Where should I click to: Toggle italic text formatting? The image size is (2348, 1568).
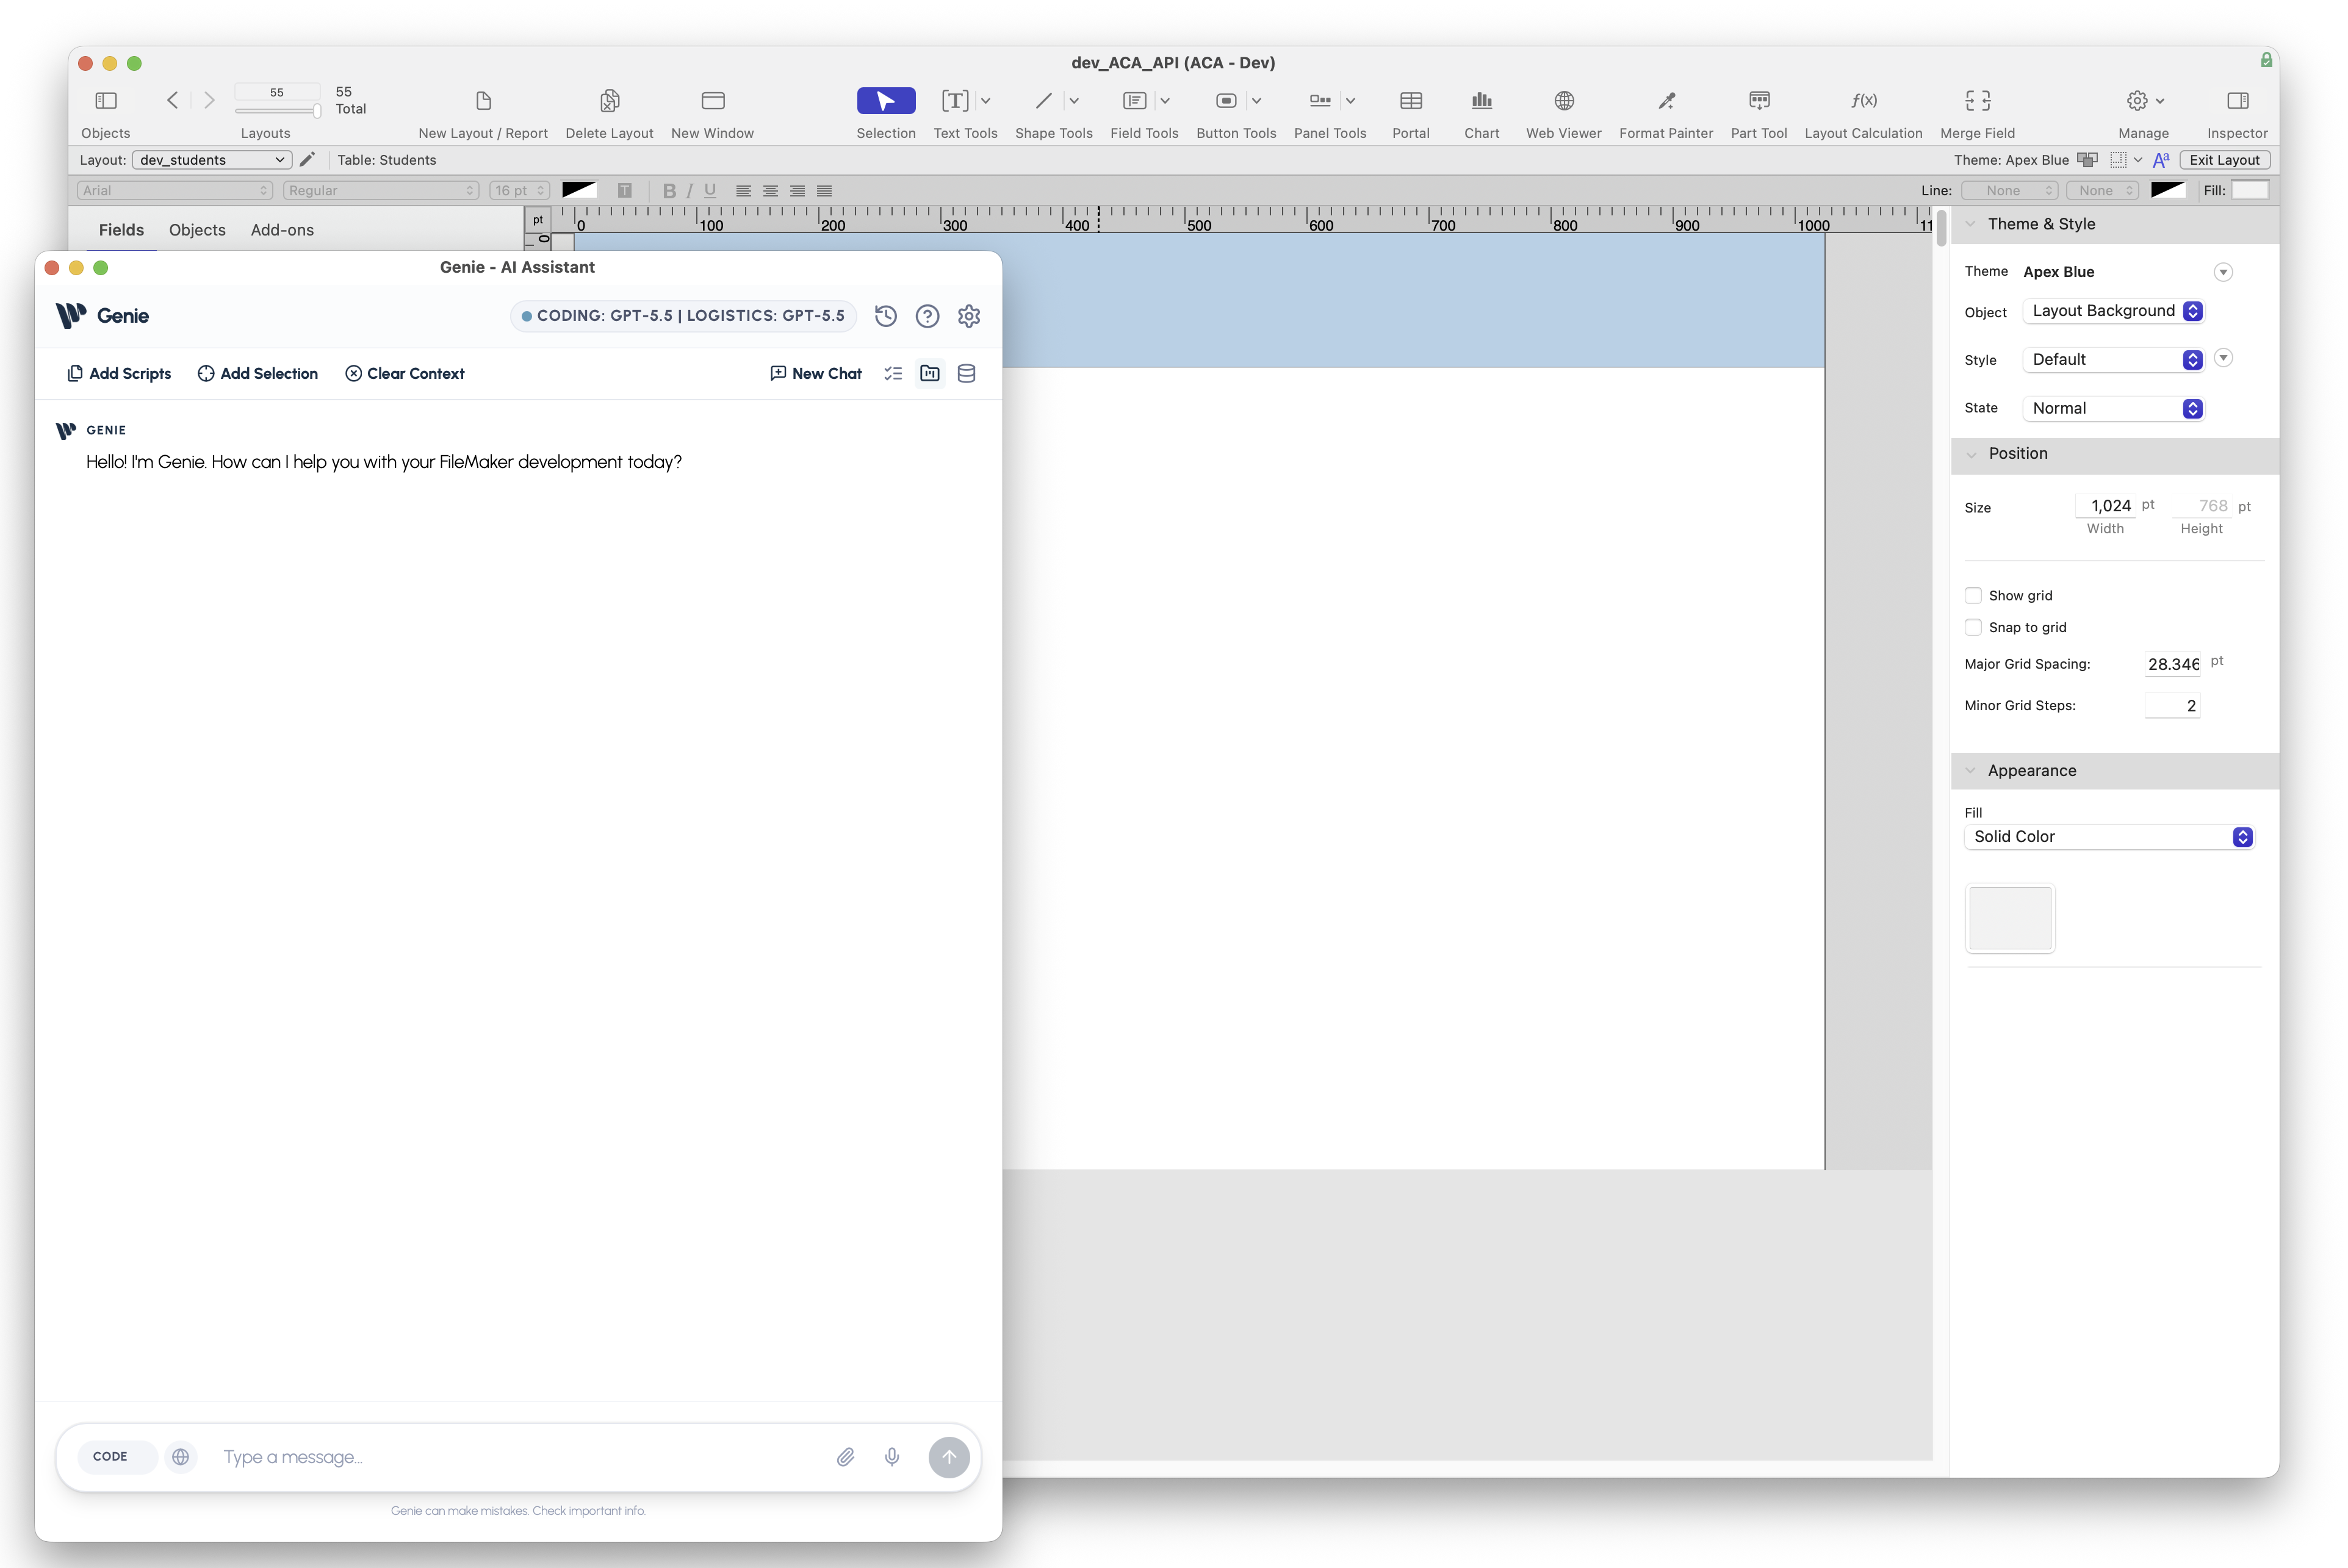point(689,190)
